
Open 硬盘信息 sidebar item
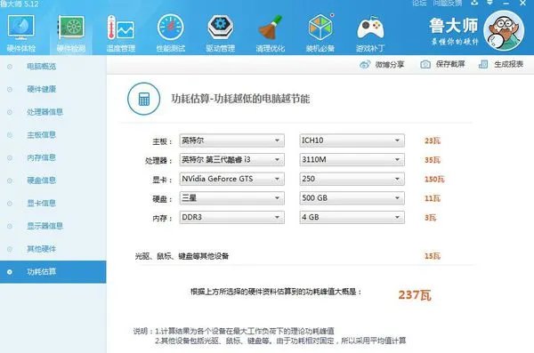click(42, 181)
